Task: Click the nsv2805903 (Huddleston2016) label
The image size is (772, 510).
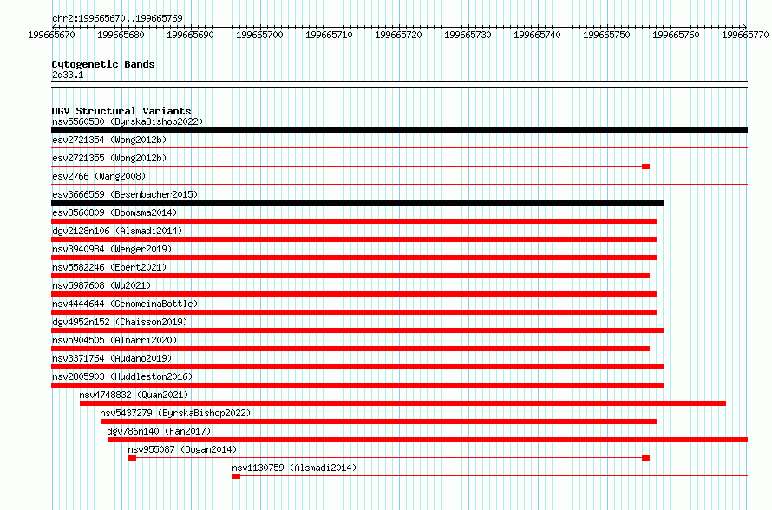Action: click(x=122, y=376)
